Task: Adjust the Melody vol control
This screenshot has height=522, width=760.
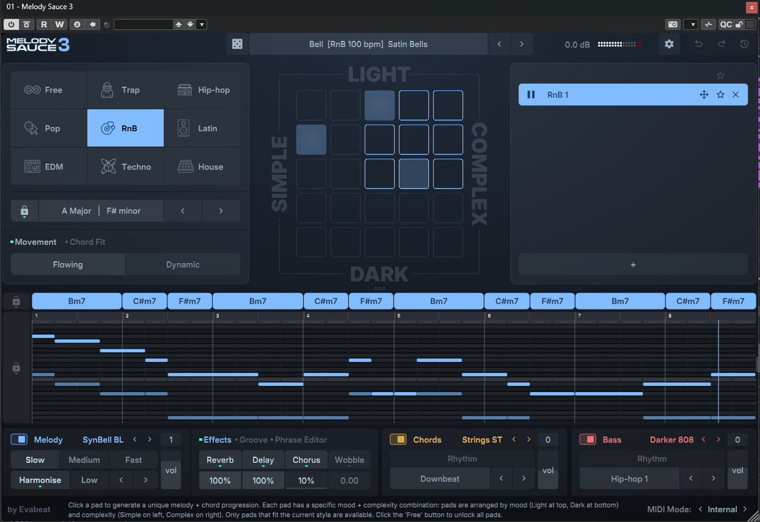Action: [x=171, y=470]
